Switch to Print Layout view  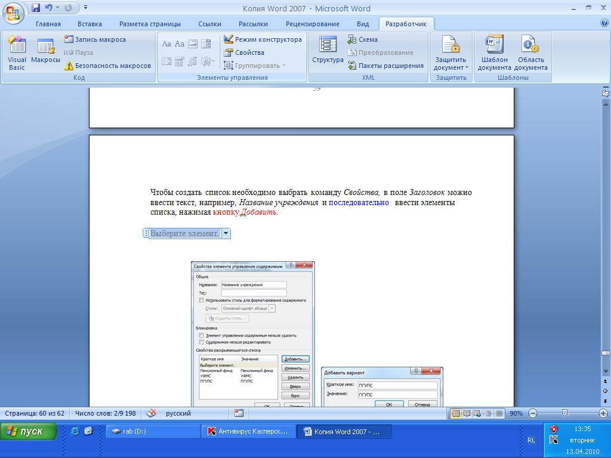pos(455,414)
